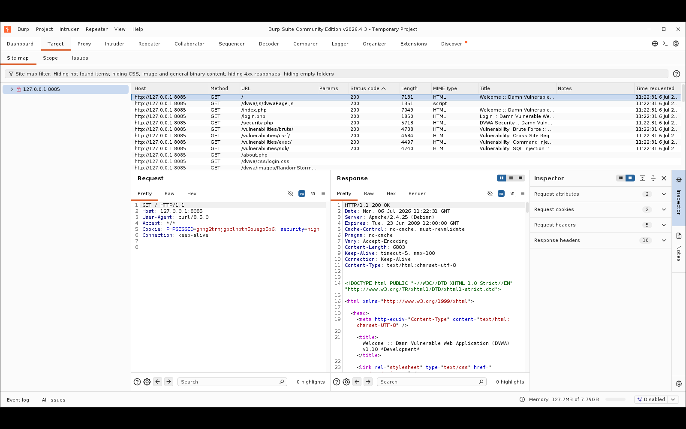The image size is (686, 429).
Task: Close the Inspector panel with X
Action: pos(664,178)
